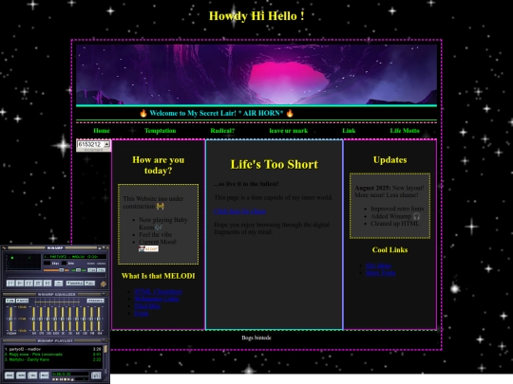Click the 60 Hz equalizer band slider
513x384 pixels.
(x=33, y=319)
